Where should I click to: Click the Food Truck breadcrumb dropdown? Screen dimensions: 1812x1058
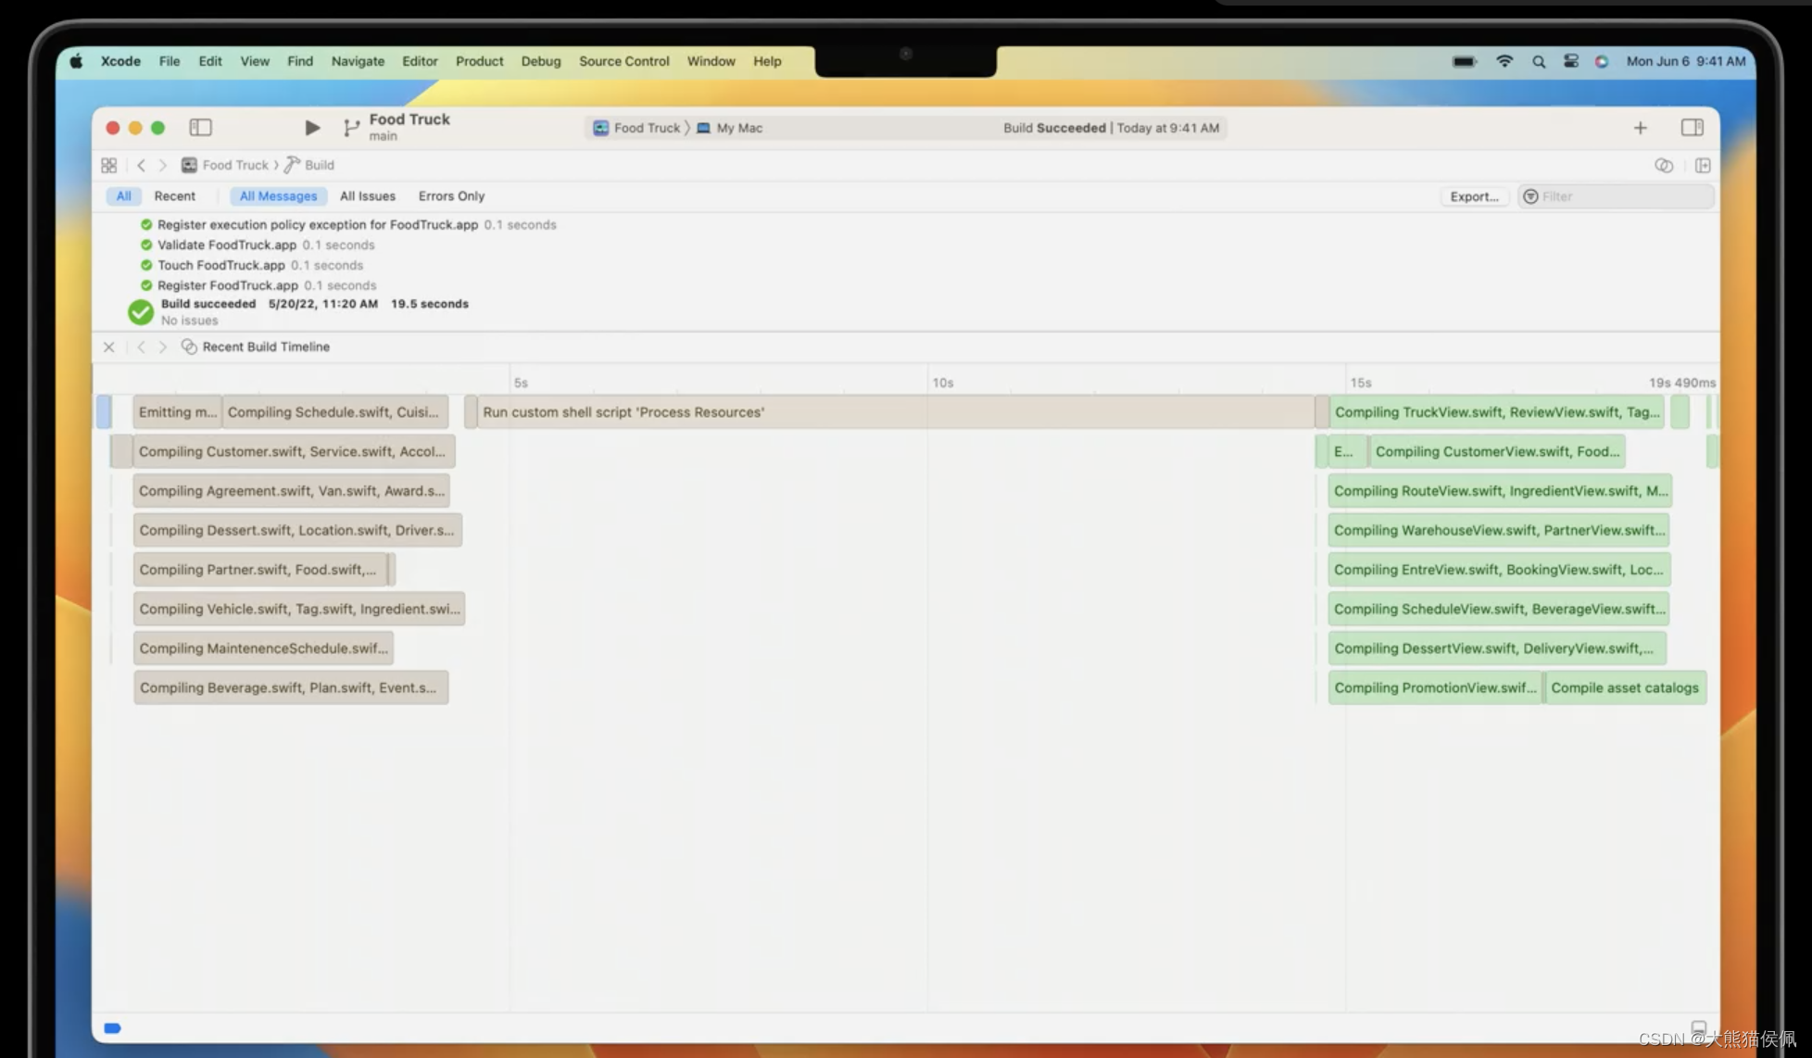click(233, 165)
